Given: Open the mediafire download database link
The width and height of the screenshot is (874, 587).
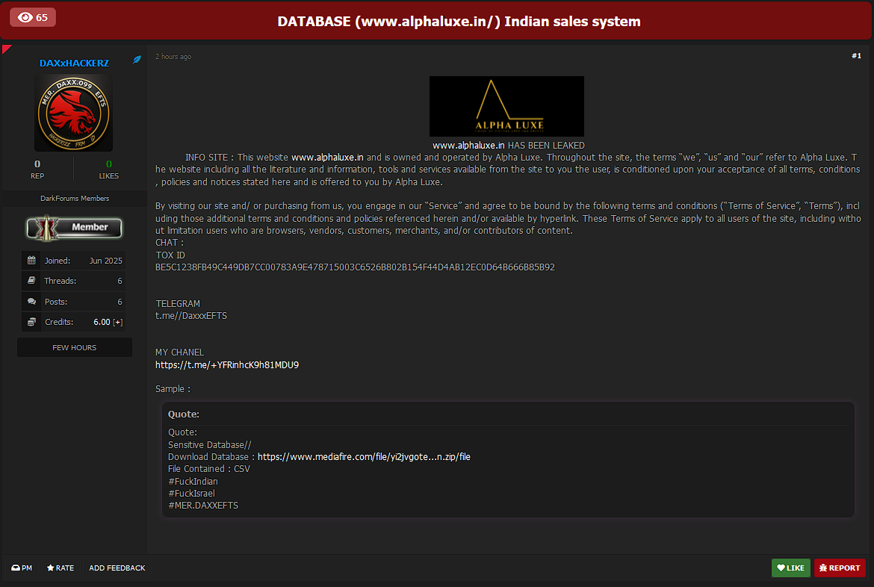Looking at the screenshot, I should coord(364,457).
